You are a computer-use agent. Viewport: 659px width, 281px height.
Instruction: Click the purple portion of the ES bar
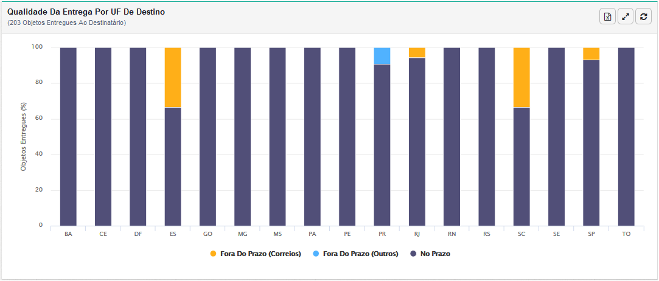173,167
